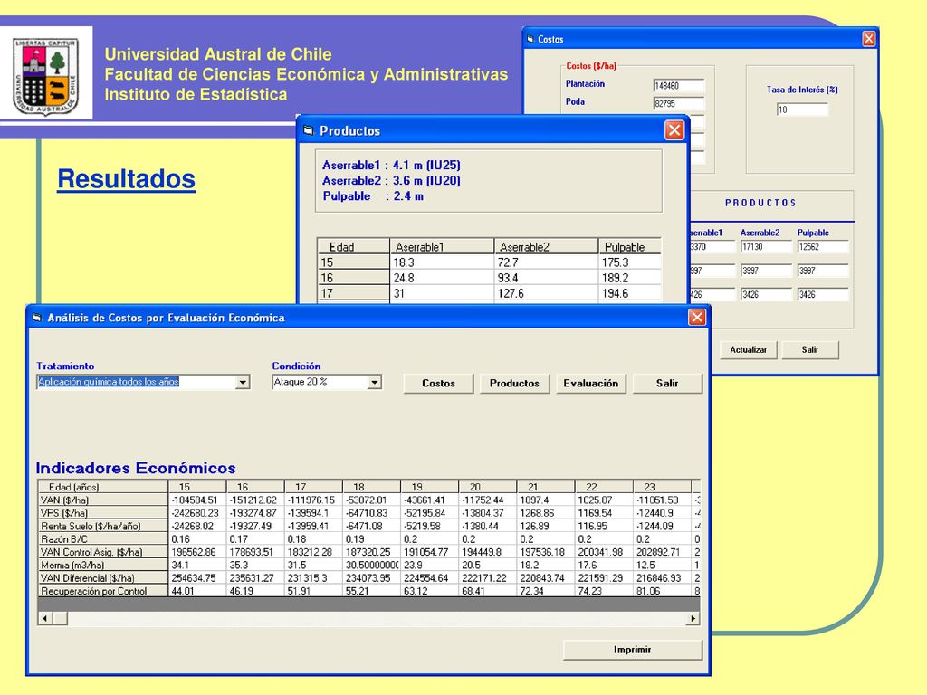
Task: Click the Análisis de Costos title icon
Action: click(x=37, y=318)
